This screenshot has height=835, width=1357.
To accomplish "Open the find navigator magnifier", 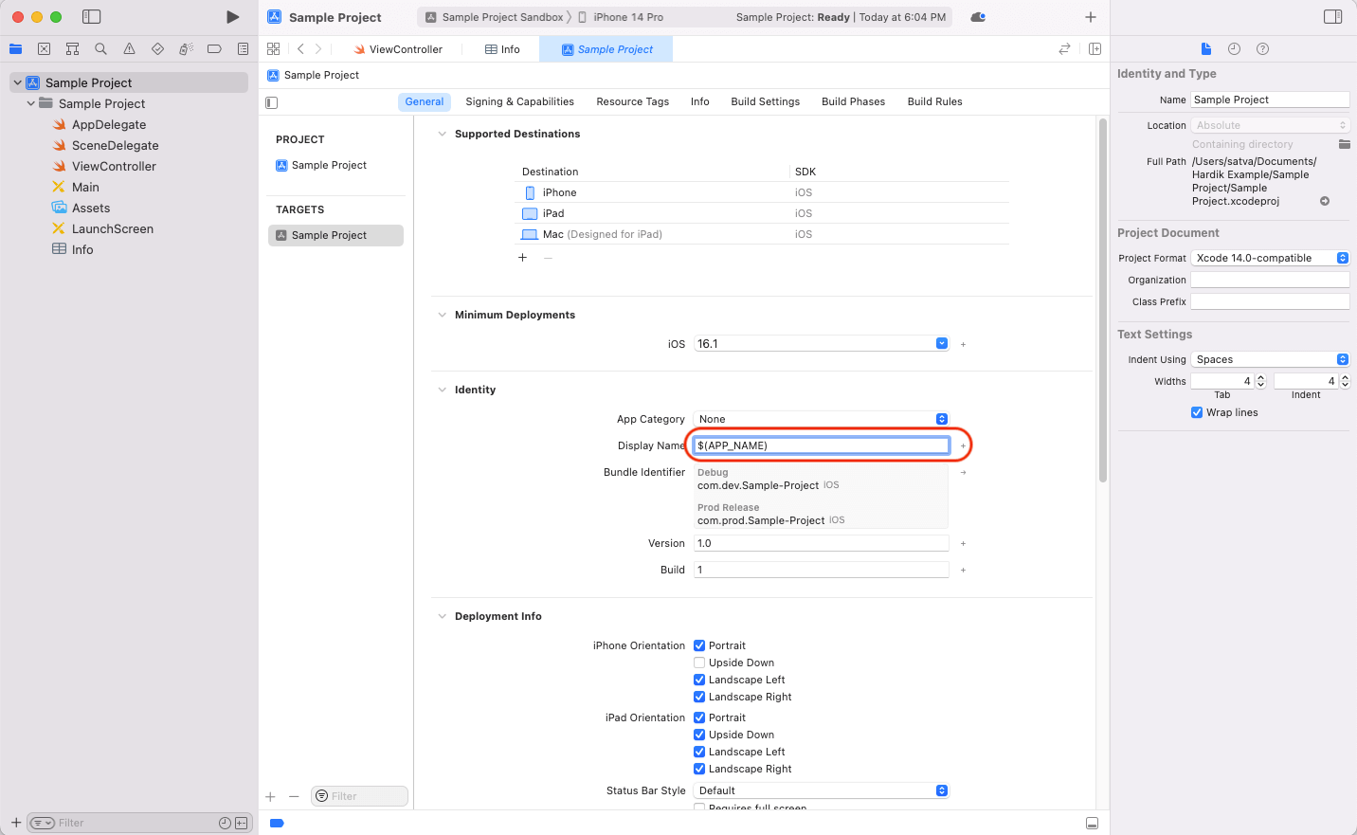I will tap(100, 49).
